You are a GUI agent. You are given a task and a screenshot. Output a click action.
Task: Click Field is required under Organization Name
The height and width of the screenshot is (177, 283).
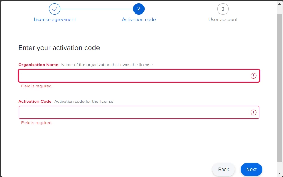pos(37,86)
